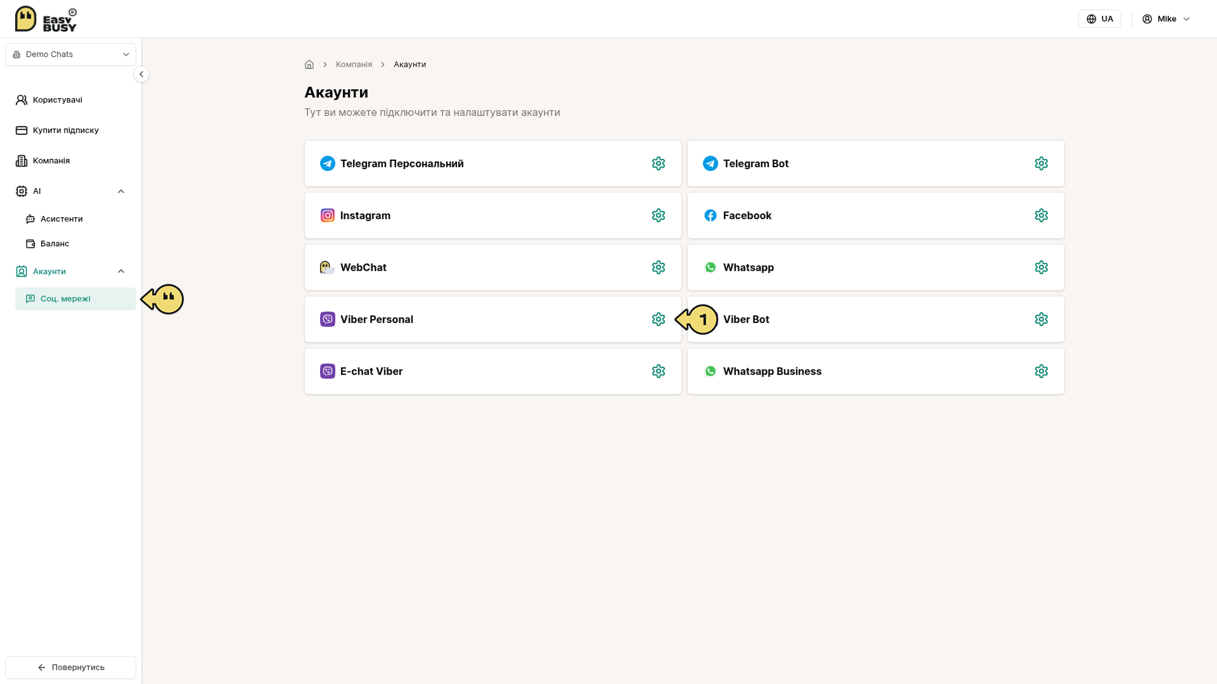Open E-chat Viber settings gear
Image resolution: width=1217 pixels, height=684 pixels.
pyautogui.click(x=659, y=371)
